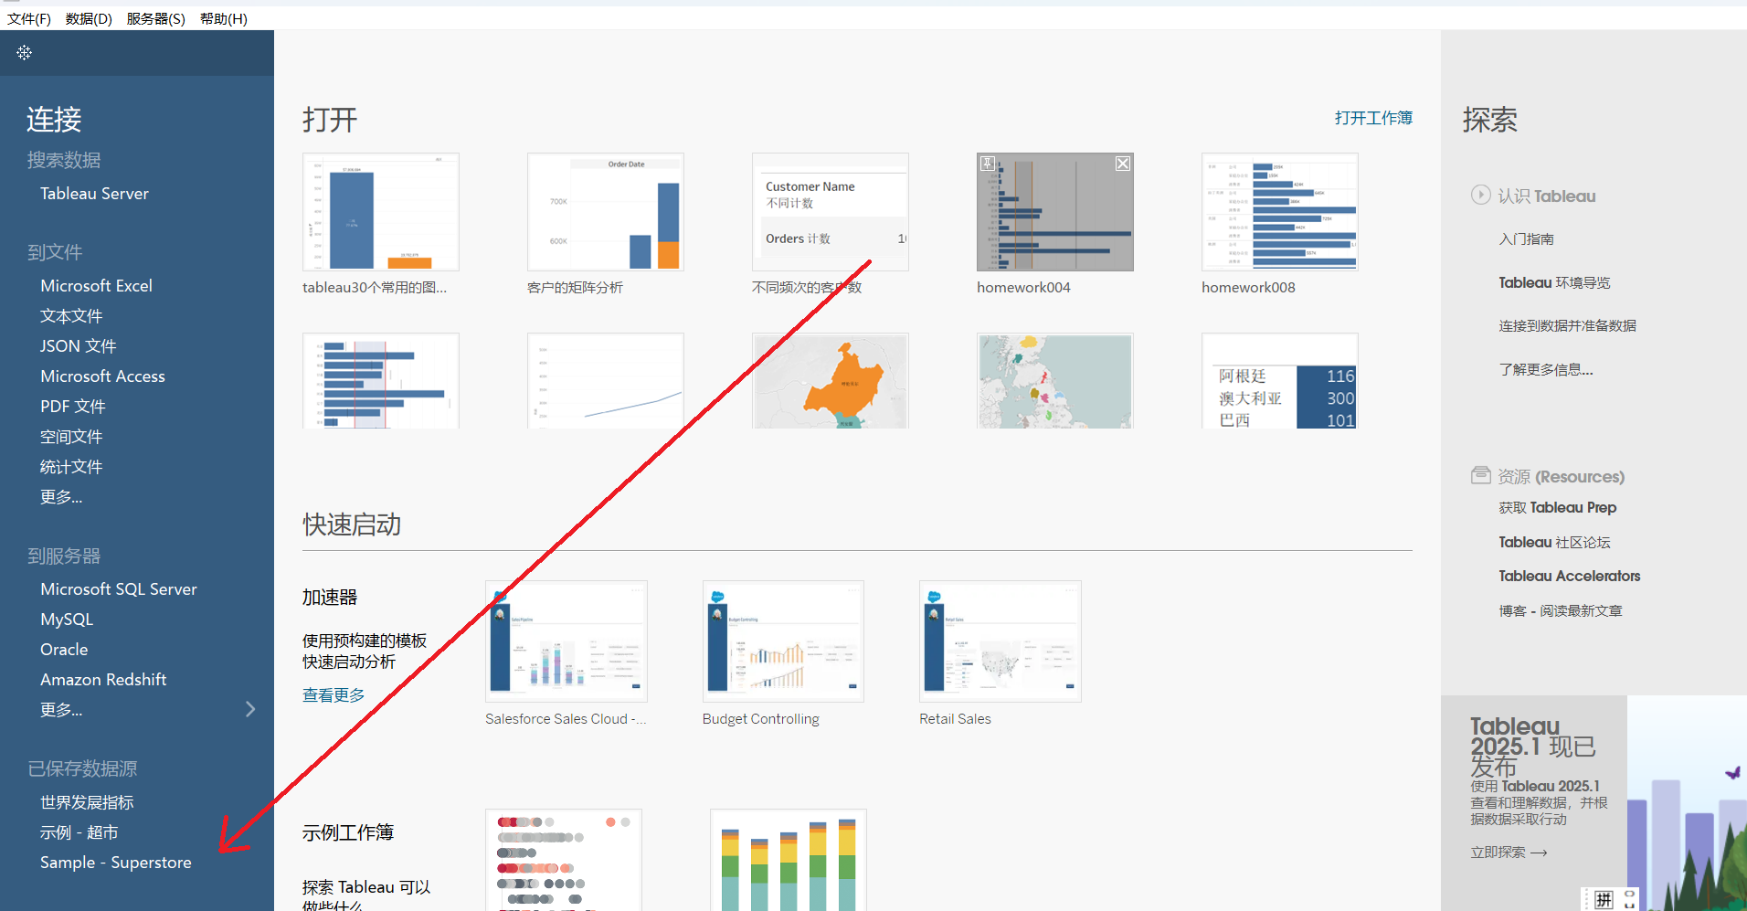This screenshot has height=911, width=1747.
Task: Open the Budget Controlling accelerator
Action: pyautogui.click(x=783, y=641)
